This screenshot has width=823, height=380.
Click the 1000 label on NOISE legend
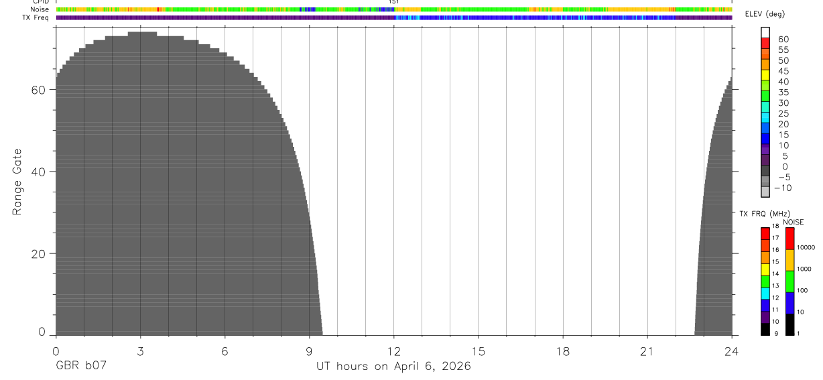(x=804, y=269)
